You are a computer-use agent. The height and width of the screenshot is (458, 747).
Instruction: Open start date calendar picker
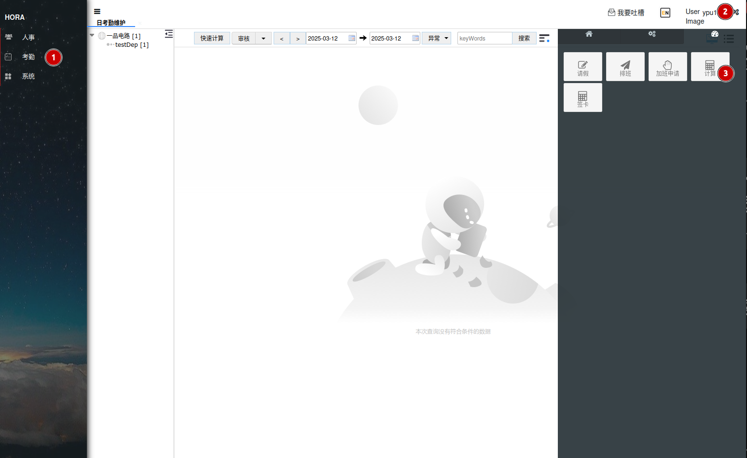pos(352,38)
